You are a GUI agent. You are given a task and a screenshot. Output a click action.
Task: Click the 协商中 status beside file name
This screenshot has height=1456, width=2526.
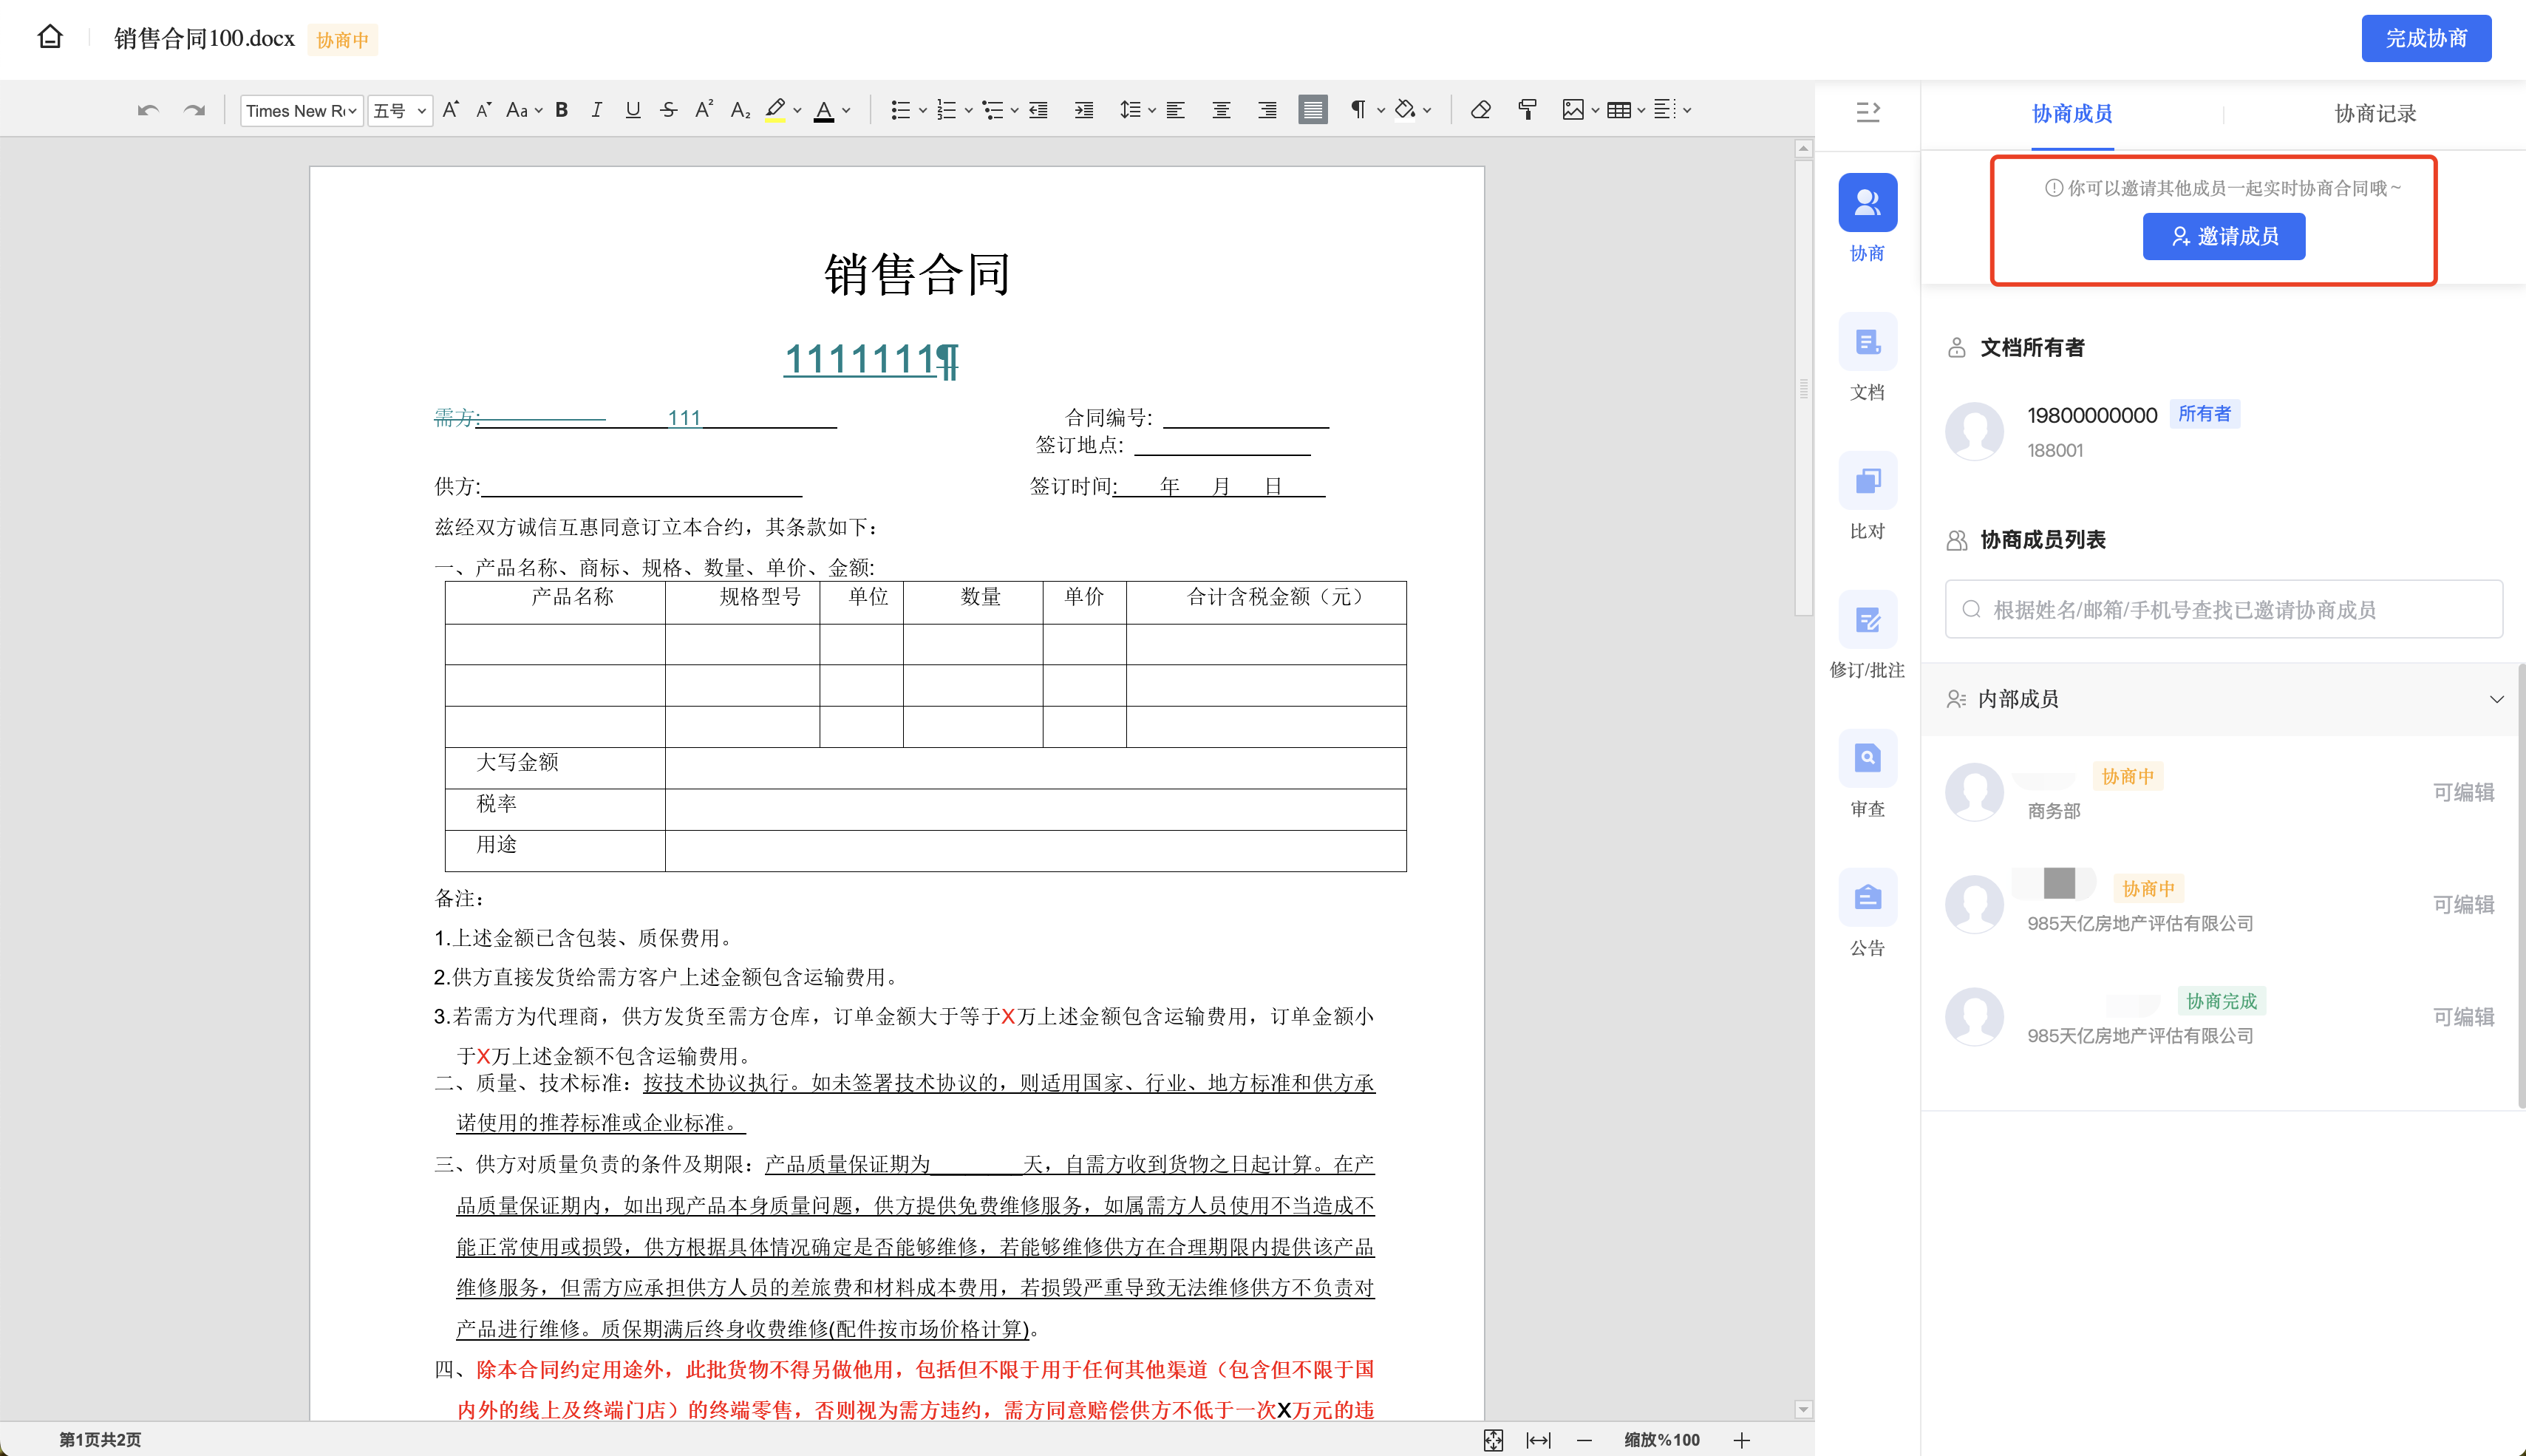(x=343, y=40)
